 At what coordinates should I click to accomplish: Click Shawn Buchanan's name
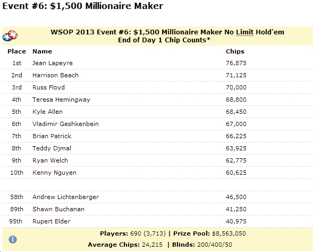point(58,209)
